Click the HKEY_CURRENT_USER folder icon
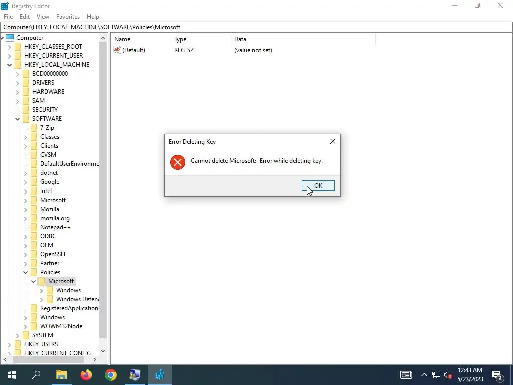Viewport: 513px width, 385px height. click(18, 55)
